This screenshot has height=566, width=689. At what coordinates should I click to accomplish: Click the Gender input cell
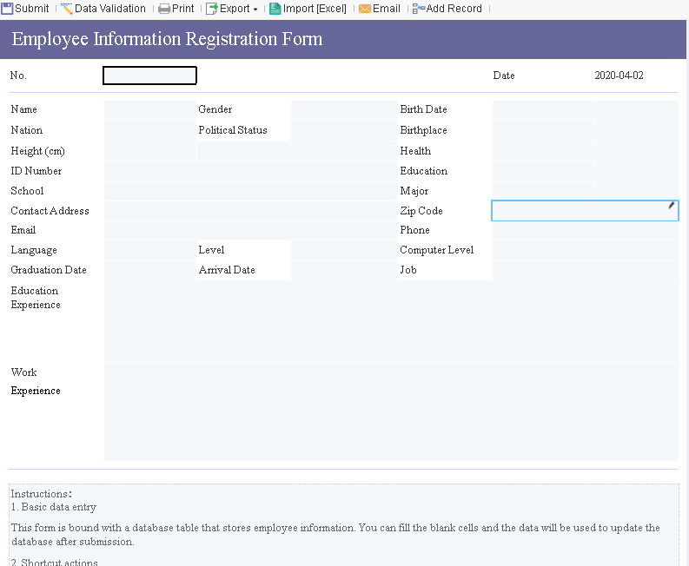(344, 109)
